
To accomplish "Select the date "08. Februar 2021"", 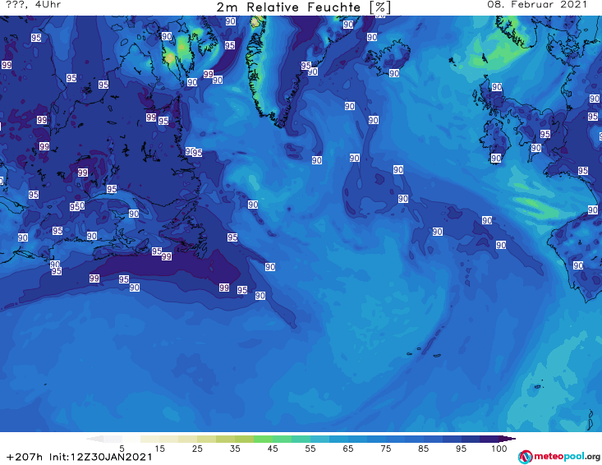I will click(537, 5).
